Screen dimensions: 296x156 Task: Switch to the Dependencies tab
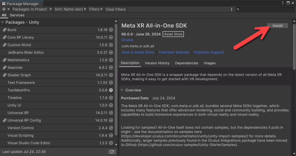pyautogui.click(x=186, y=63)
